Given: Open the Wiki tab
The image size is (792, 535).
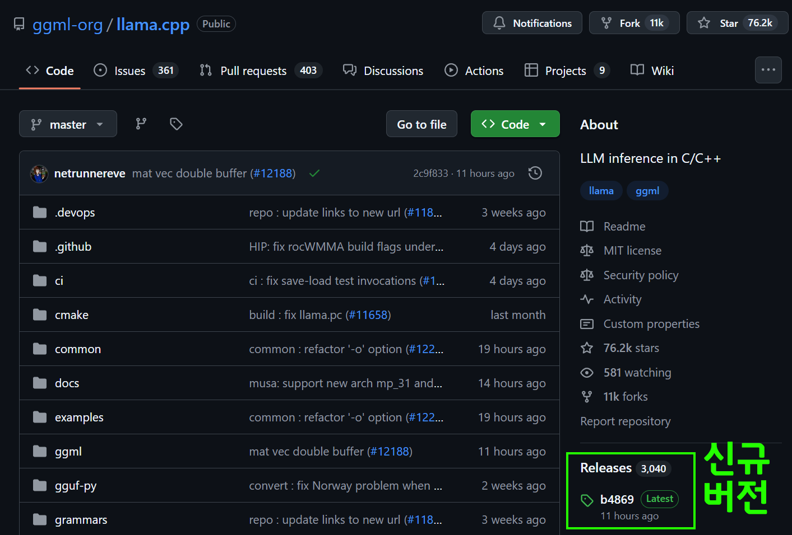Looking at the screenshot, I should pos(652,71).
